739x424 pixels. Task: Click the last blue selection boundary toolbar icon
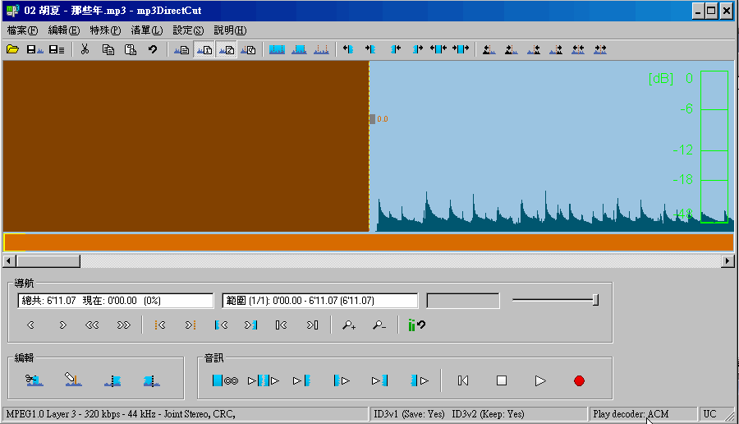(x=461, y=49)
